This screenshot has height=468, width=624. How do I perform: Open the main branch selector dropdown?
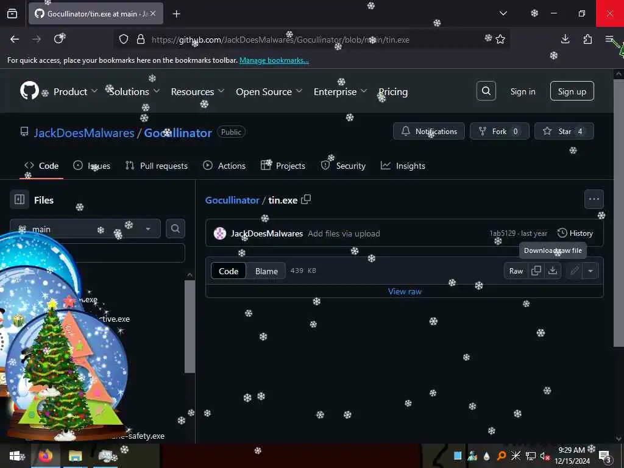[x=85, y=229]
